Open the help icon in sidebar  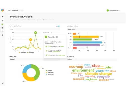click(x=3, y=35)
